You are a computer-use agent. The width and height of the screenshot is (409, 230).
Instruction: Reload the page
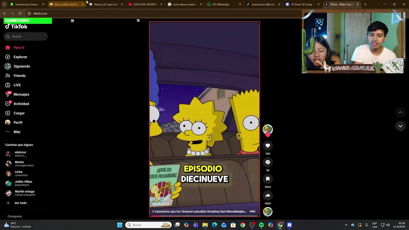(x=20, y=13)
